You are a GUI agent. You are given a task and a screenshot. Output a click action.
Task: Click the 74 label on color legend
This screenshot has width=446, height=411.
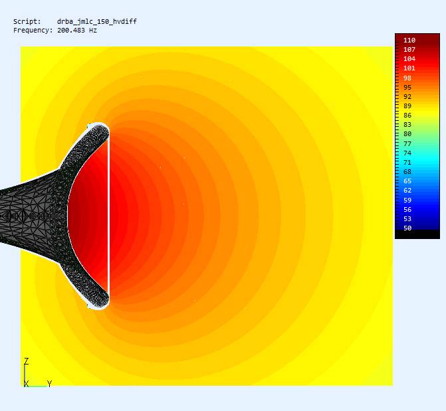pos(407,153)
